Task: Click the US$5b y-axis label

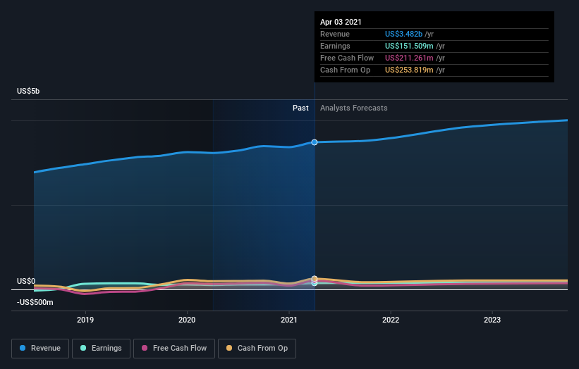Action: click(28, 91)
